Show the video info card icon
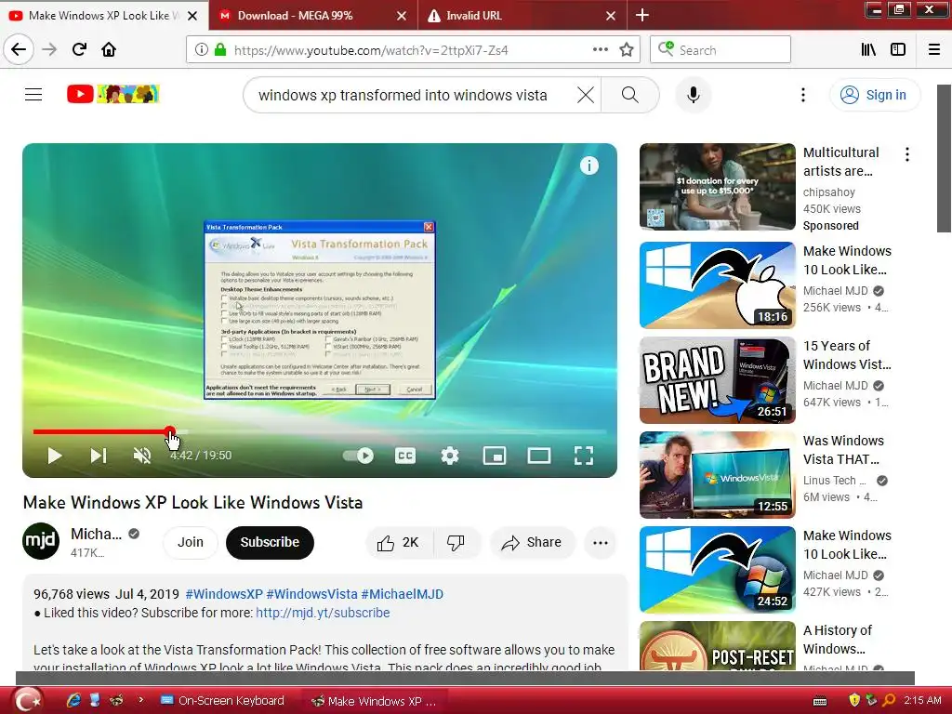Viewport: 952px width, 714px height. [x=588, y=165]
